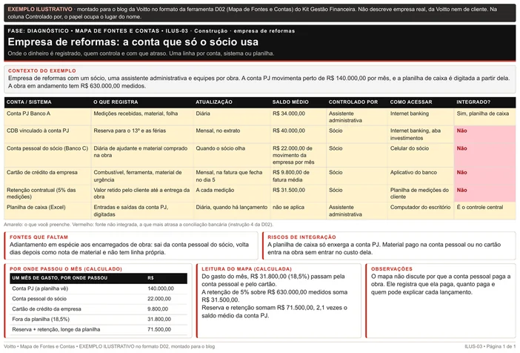Click the 'R$ 31.500,00' balance cell
The width and height of the screenshot is (520, 353).
299,194
